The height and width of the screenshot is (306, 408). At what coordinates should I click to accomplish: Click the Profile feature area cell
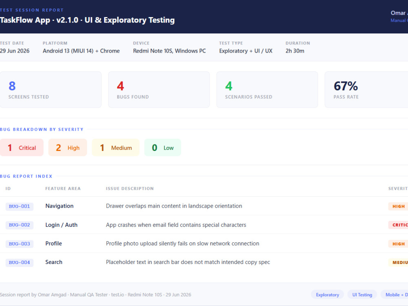tap(53, 243)
